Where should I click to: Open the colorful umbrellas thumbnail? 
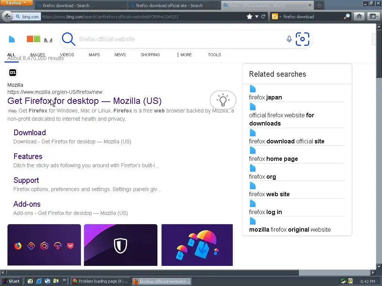pos(197,245)
